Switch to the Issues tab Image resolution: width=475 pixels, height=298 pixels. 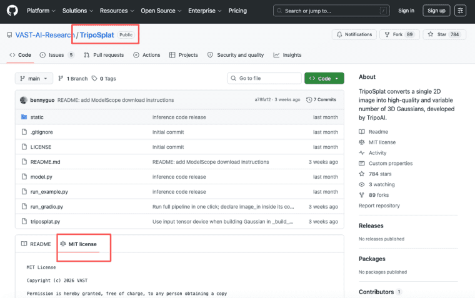pos(57,55)
